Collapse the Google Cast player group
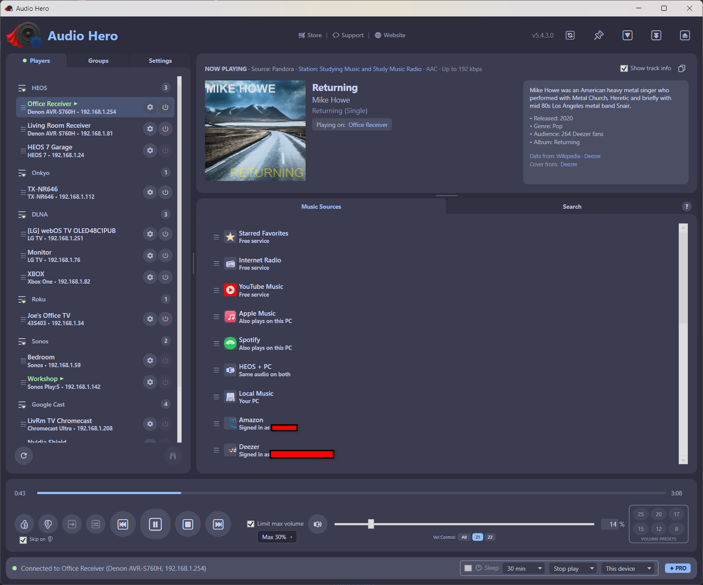 [22, 404]
